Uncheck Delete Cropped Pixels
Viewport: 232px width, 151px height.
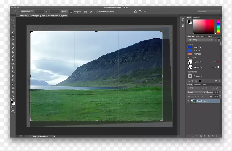pyautogui.click(x=97, y=12)
